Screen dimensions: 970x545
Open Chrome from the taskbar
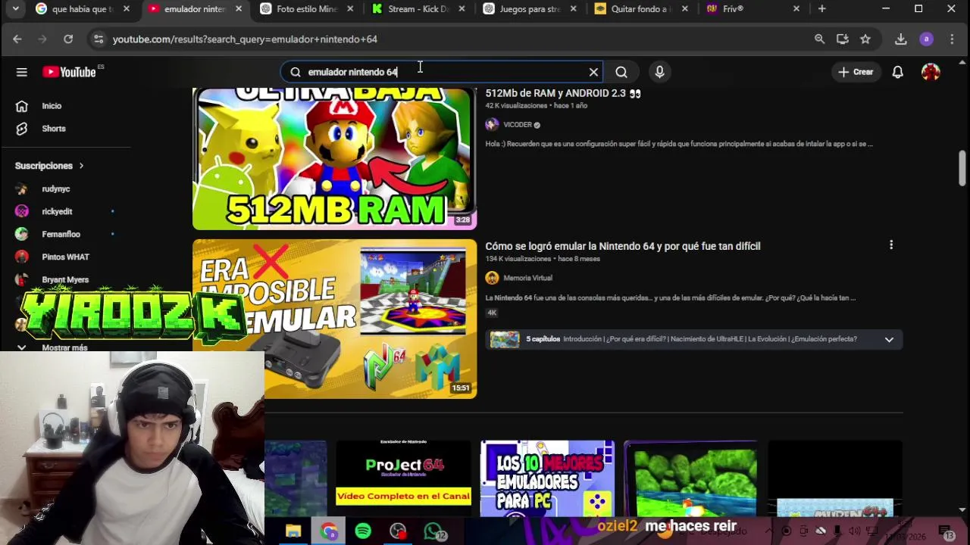point(328,531)
